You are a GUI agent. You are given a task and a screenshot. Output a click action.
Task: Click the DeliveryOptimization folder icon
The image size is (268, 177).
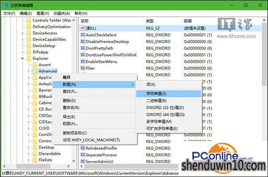[28, 27]
